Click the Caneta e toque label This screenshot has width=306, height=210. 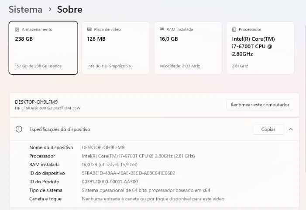tap(45, 199)
